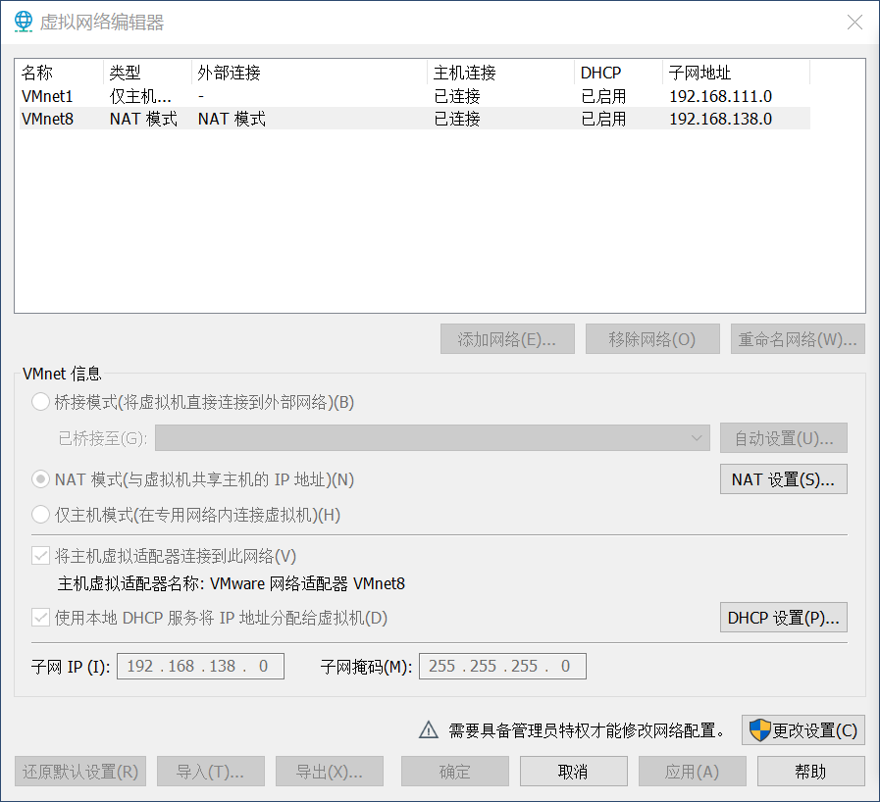Click VMnet8 已连接 host connection cell

[457, 119]
